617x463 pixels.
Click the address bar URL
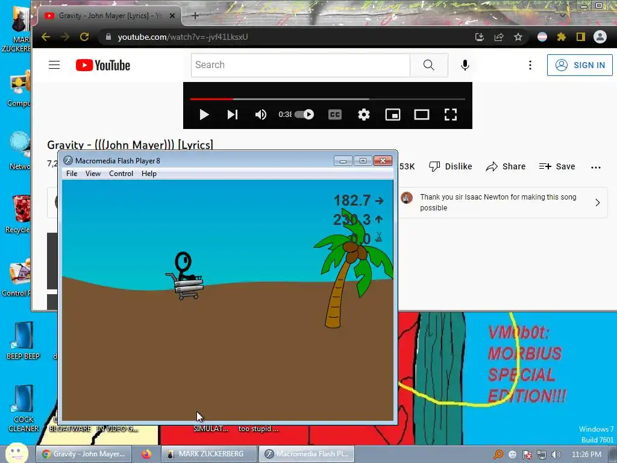183,37
